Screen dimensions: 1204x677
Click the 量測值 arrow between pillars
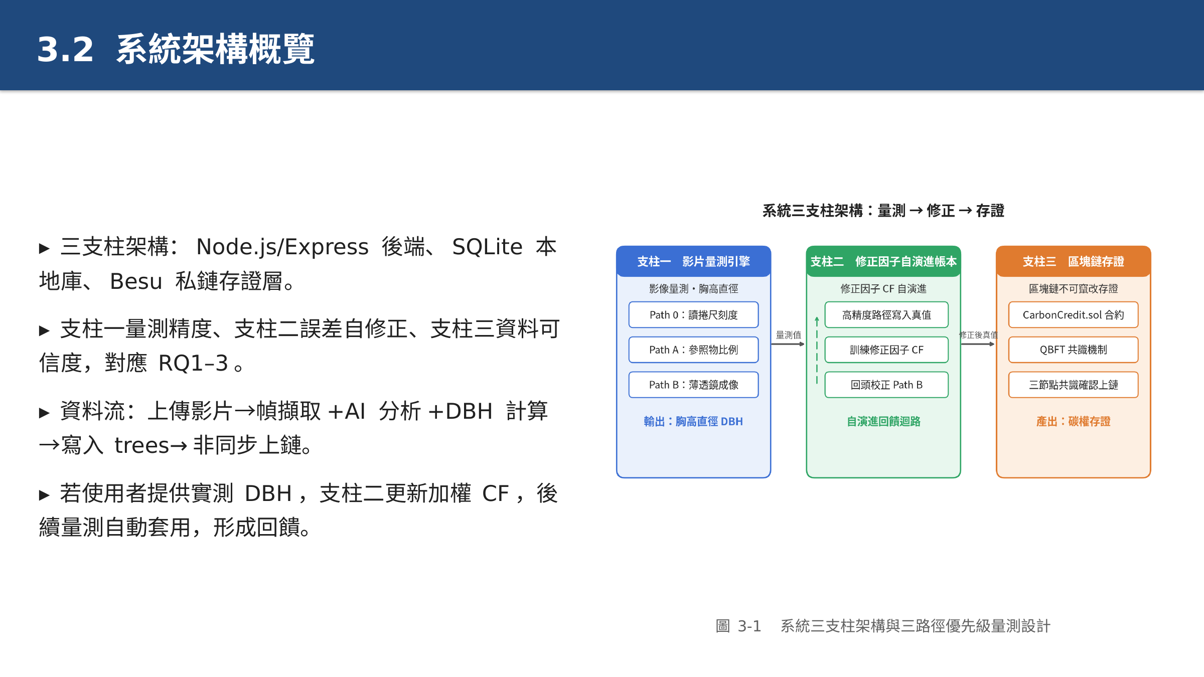point(788,344)
